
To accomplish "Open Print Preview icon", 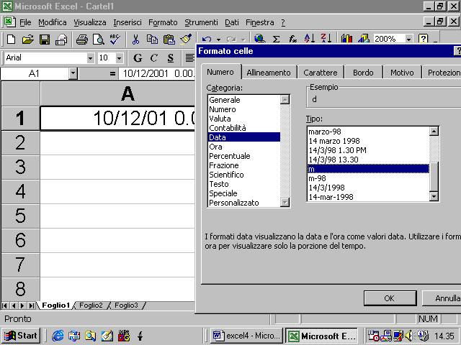I will coord(99,40).
